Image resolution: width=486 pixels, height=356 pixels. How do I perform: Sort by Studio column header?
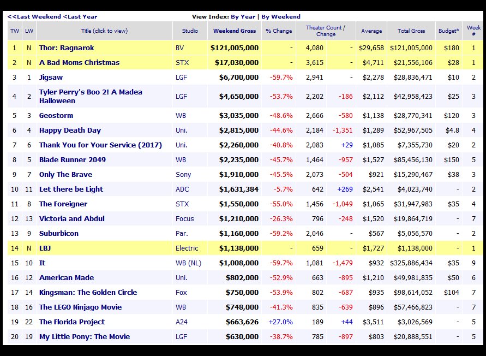point(190,31)
